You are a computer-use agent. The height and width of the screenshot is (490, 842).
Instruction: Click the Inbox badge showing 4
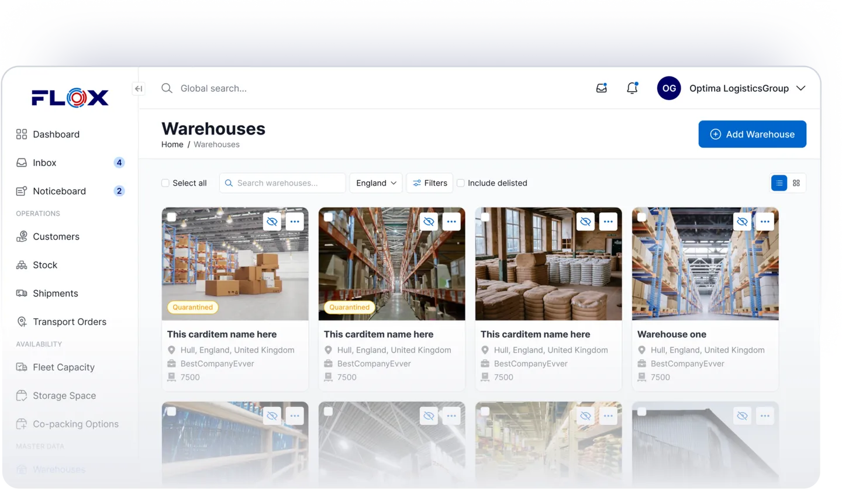119,163
